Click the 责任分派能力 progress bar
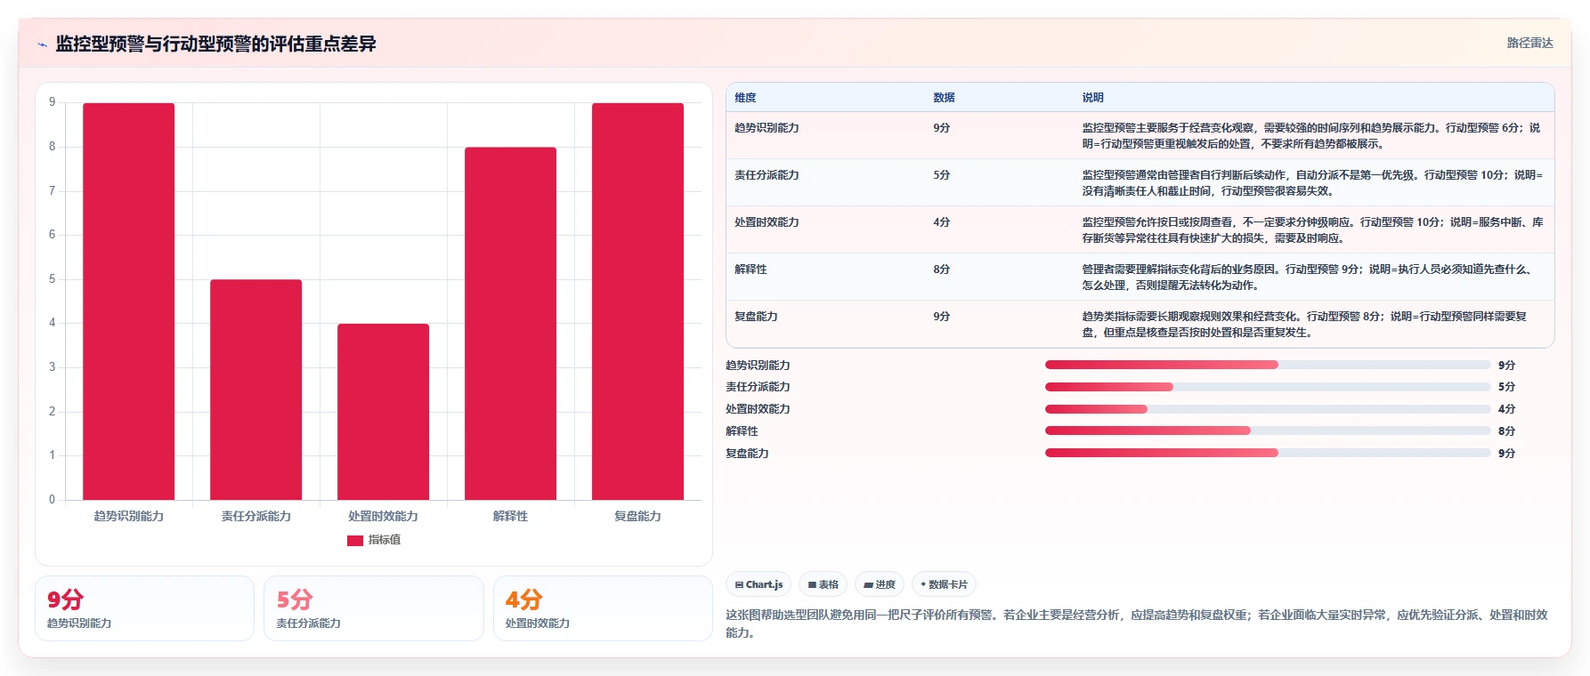The width and height of the screenshot is (1590, 676). (x=1268, y=387)
